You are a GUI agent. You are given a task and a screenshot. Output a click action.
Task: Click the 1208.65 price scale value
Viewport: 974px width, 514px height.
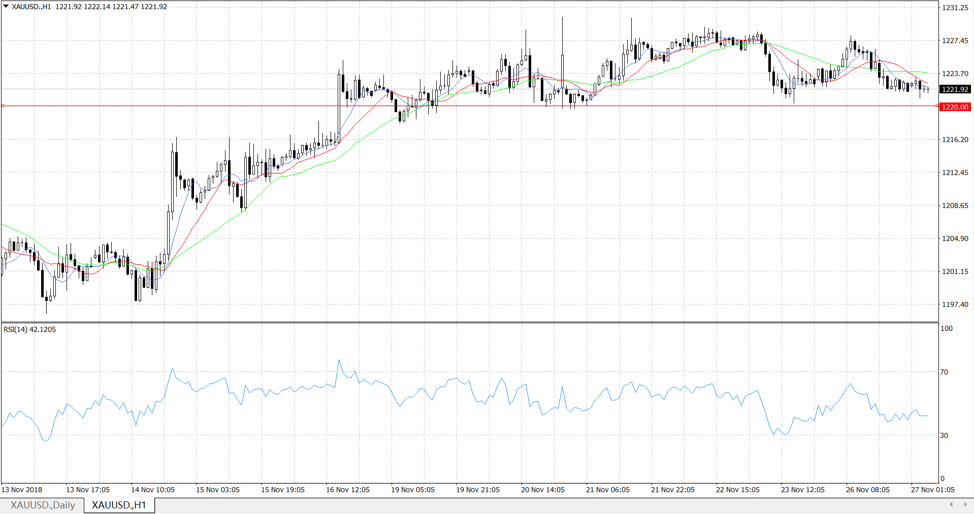tap(955, 205)
